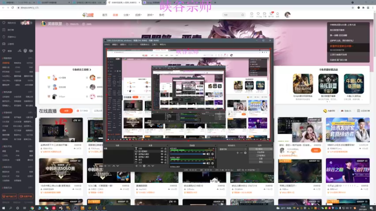Toggle visibility of third OBS source
376x211 pixels.
click(x=162, y=154)
